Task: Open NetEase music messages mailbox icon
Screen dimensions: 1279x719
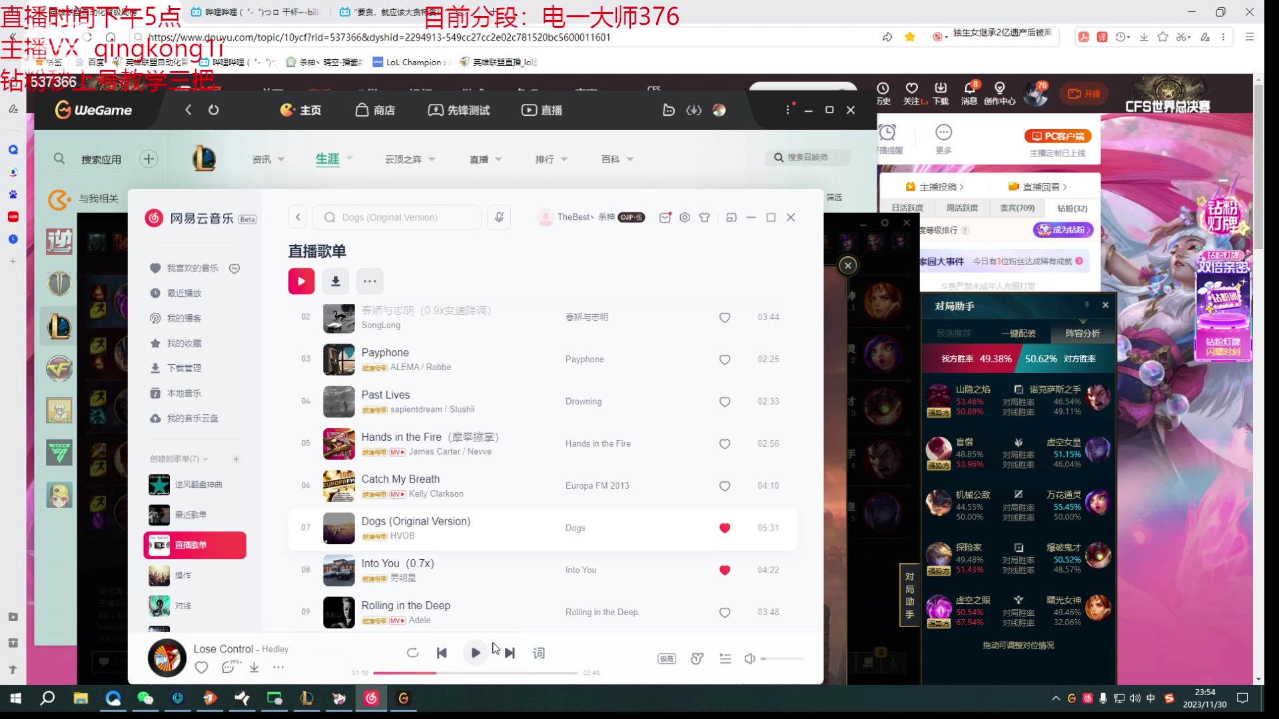Action: pyautogui.click(x=665, y=218)
